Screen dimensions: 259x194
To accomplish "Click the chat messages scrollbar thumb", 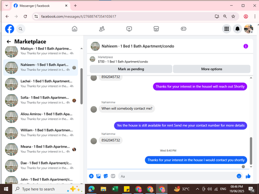I will pyautogui.click(x=251, y=151).
